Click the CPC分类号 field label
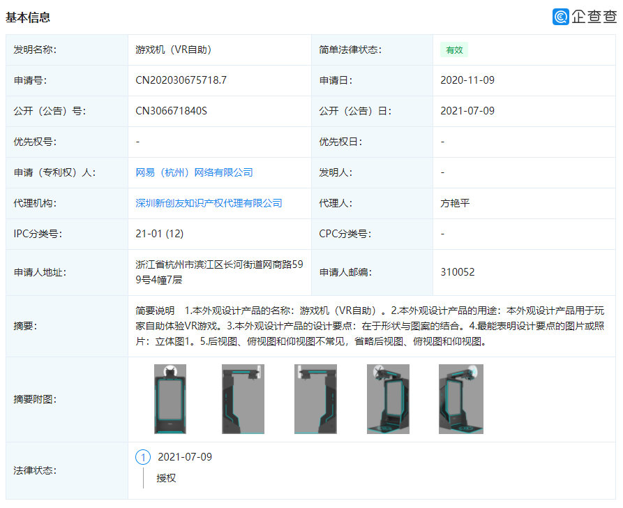This screenshot has width=623, height=508. (345, 234)
